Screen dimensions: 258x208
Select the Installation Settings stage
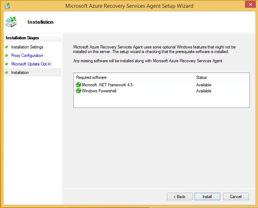tap(27, 47)
